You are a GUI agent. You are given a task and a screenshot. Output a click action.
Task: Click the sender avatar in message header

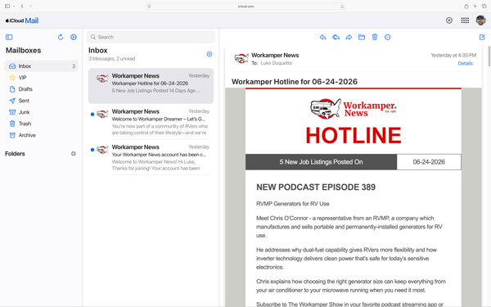[241, 58]
